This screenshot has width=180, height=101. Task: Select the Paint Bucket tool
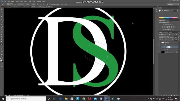point(2,37)
